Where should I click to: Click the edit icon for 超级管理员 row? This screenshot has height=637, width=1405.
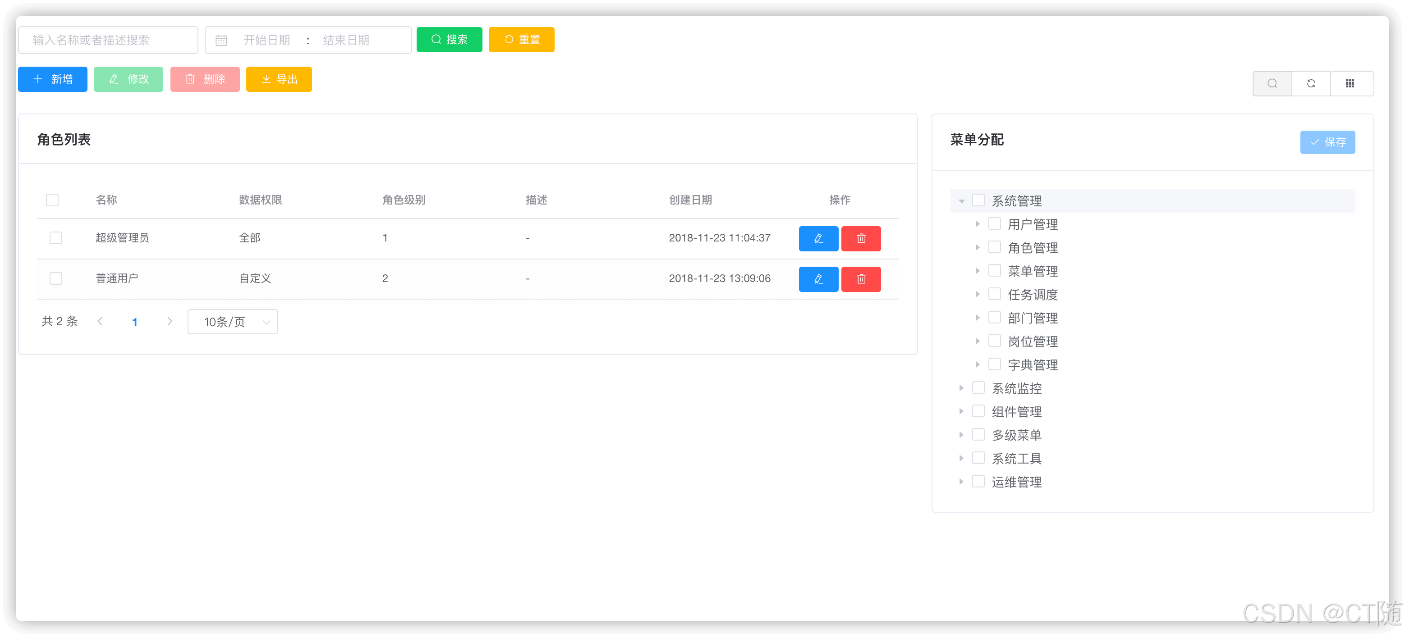tap(818, 238)
